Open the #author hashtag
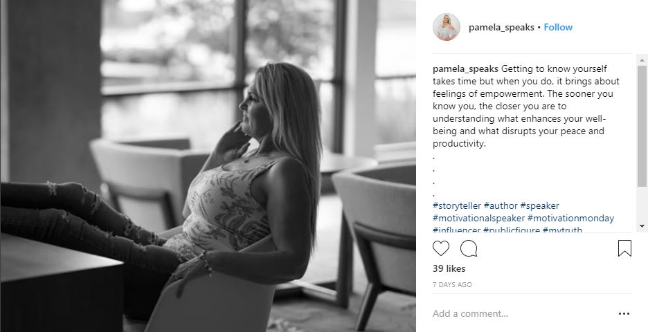The height and width of the screenshot is (332, 648). tap(501, 205)
